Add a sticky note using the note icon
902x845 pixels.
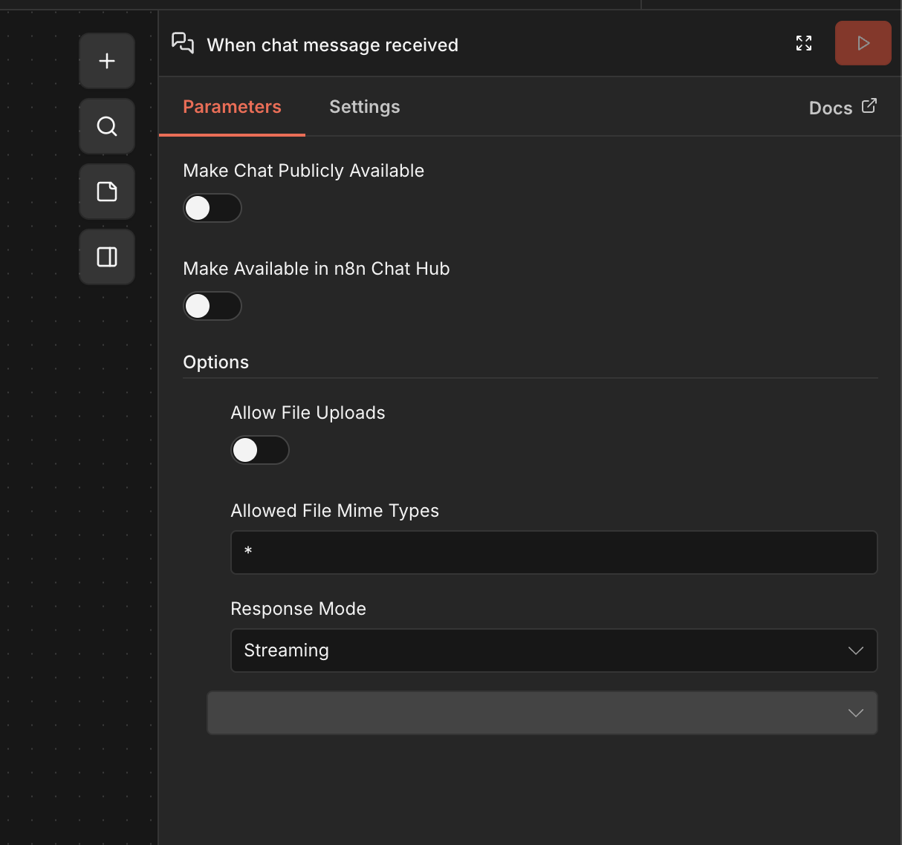pyautogui.click(x=106, y=191)
